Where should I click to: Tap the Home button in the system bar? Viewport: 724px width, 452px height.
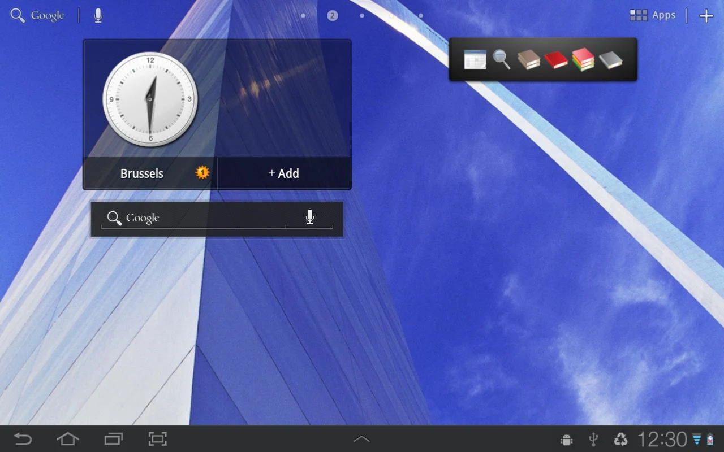pyautogui.click(x=68, y=439)
